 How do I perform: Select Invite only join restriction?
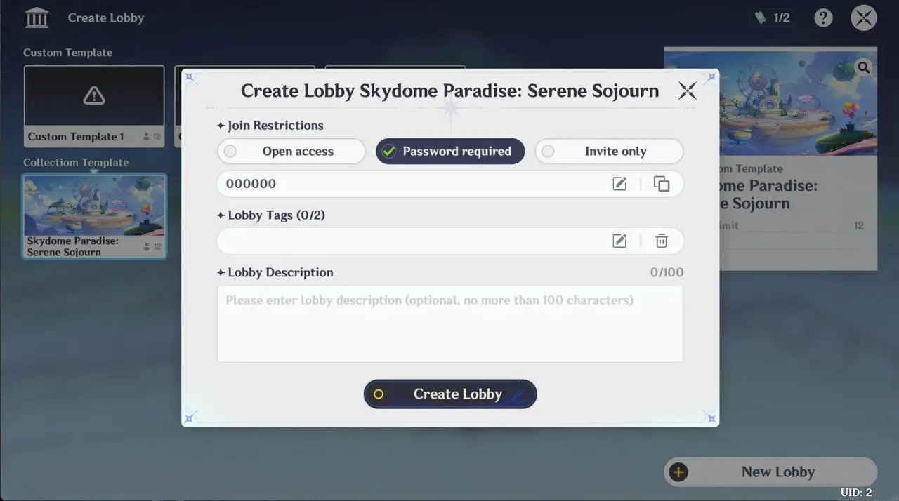(x=609, y=152)
